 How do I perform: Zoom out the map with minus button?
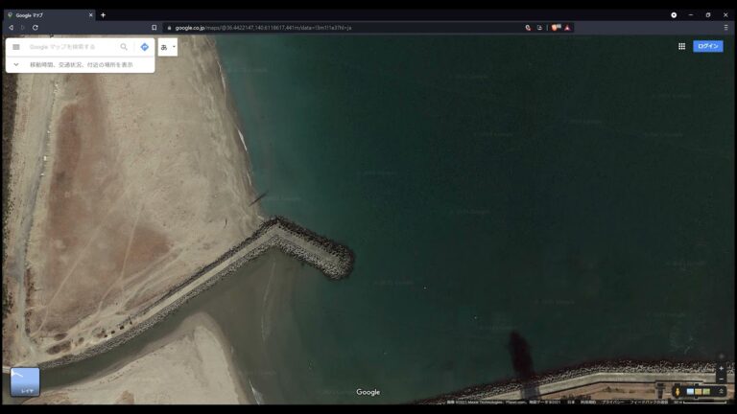point(722,379)
